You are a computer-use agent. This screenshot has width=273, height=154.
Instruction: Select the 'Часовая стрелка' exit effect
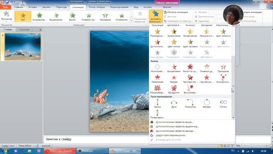[190, 79]
